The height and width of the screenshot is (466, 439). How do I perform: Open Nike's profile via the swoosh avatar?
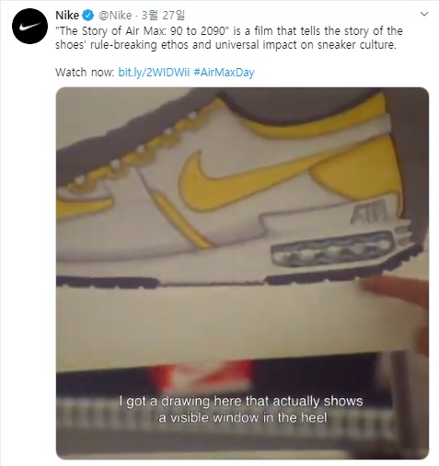[29, 27]
